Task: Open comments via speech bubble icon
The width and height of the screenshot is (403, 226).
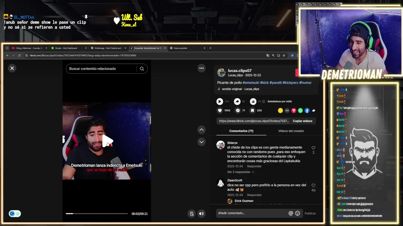Action: point(238,110)
